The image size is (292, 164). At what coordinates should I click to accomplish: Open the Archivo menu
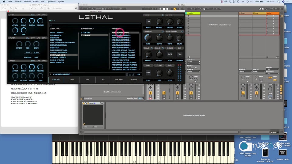(x=18, y=2)
